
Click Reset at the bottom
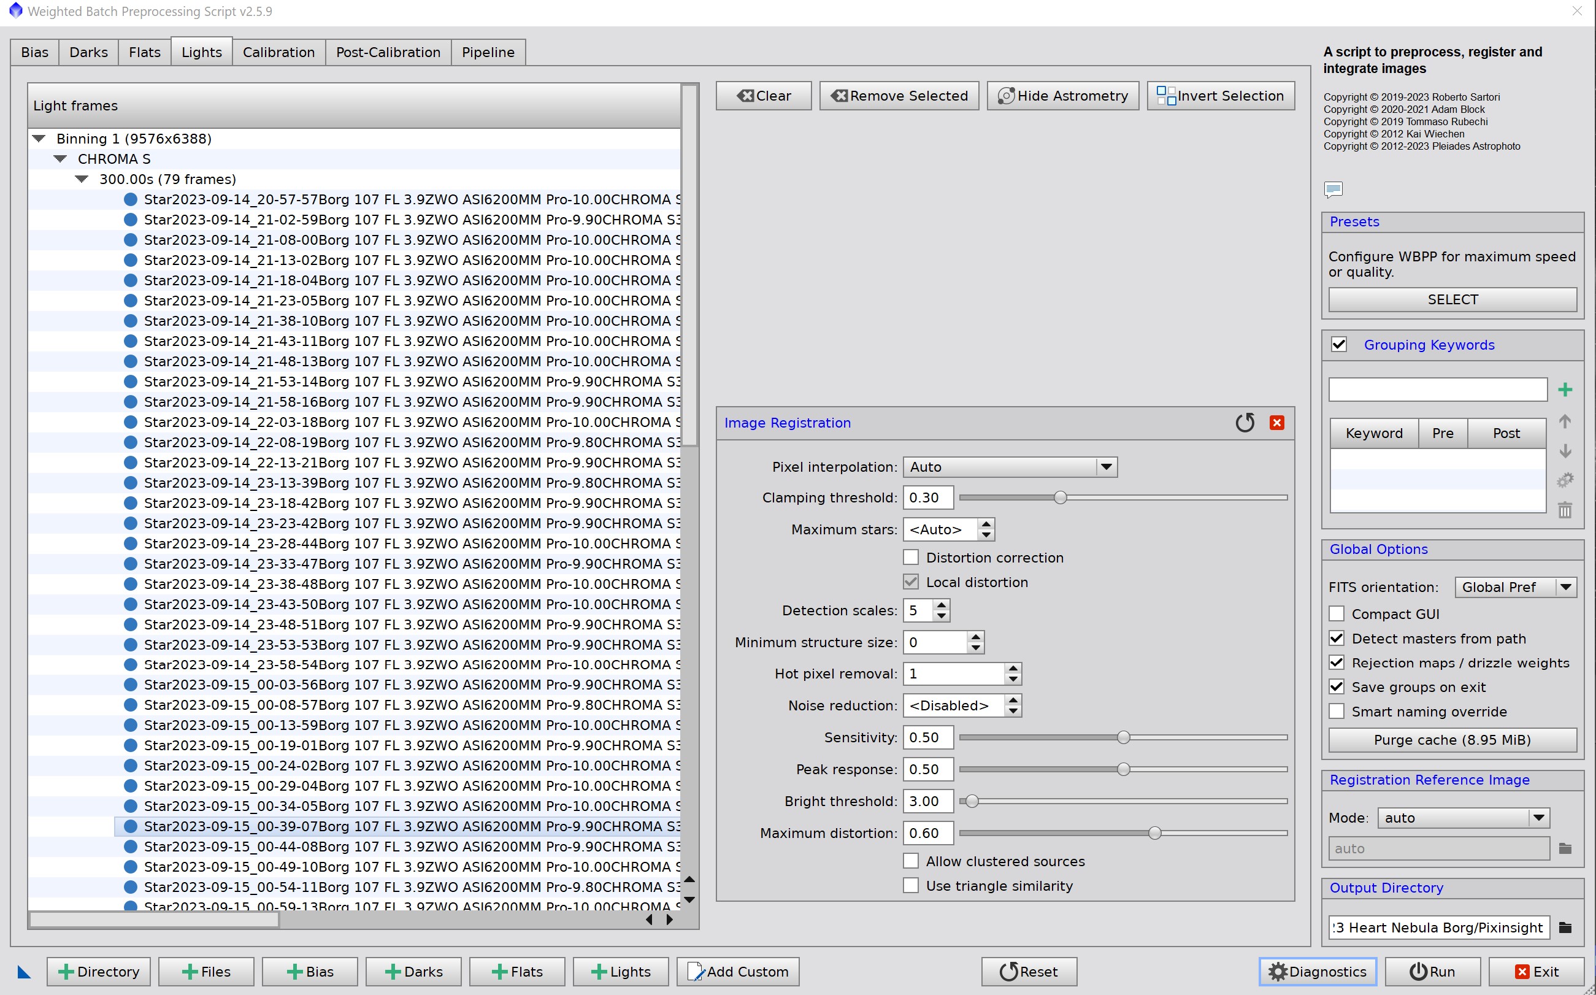coord(1029,971)
